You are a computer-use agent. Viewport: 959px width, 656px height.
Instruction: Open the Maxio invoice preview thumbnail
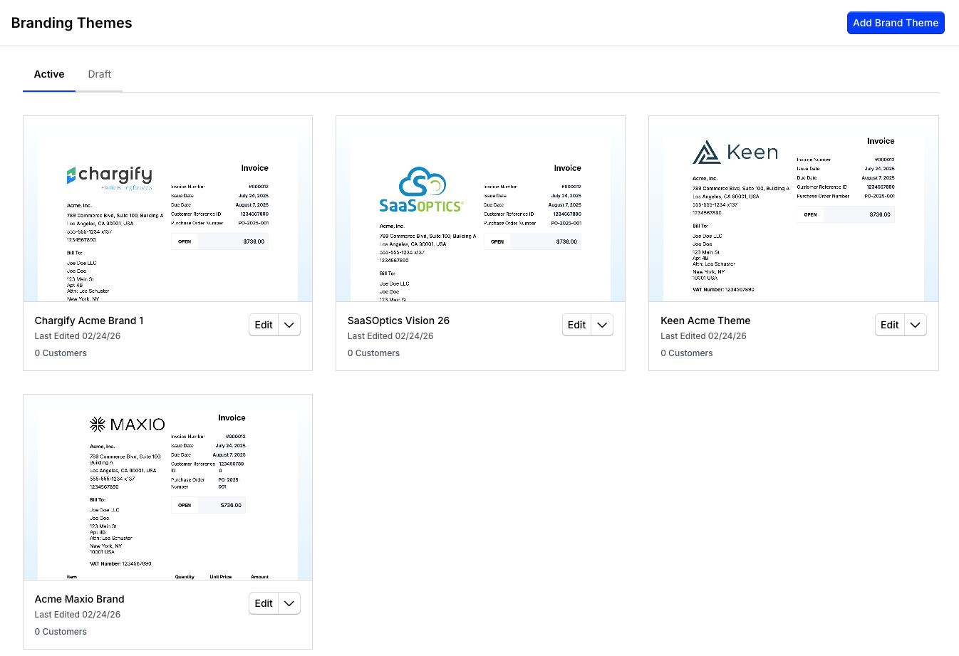coord(167,487)
